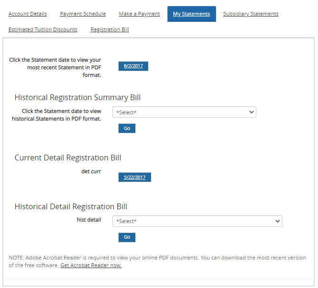This screenshot has height=288, width=318.
Task: Open the 6/2/2017 statement PDF
Action: click(133, 66)
